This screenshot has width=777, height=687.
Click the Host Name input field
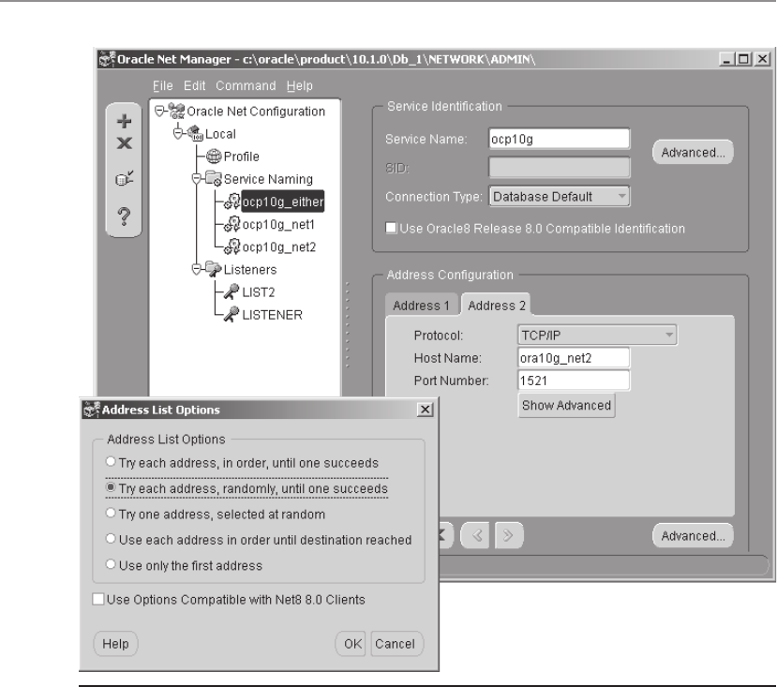(x=574, y=358)
